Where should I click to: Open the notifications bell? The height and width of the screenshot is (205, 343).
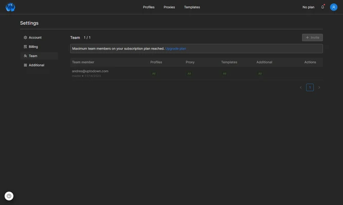click(322, 7)
